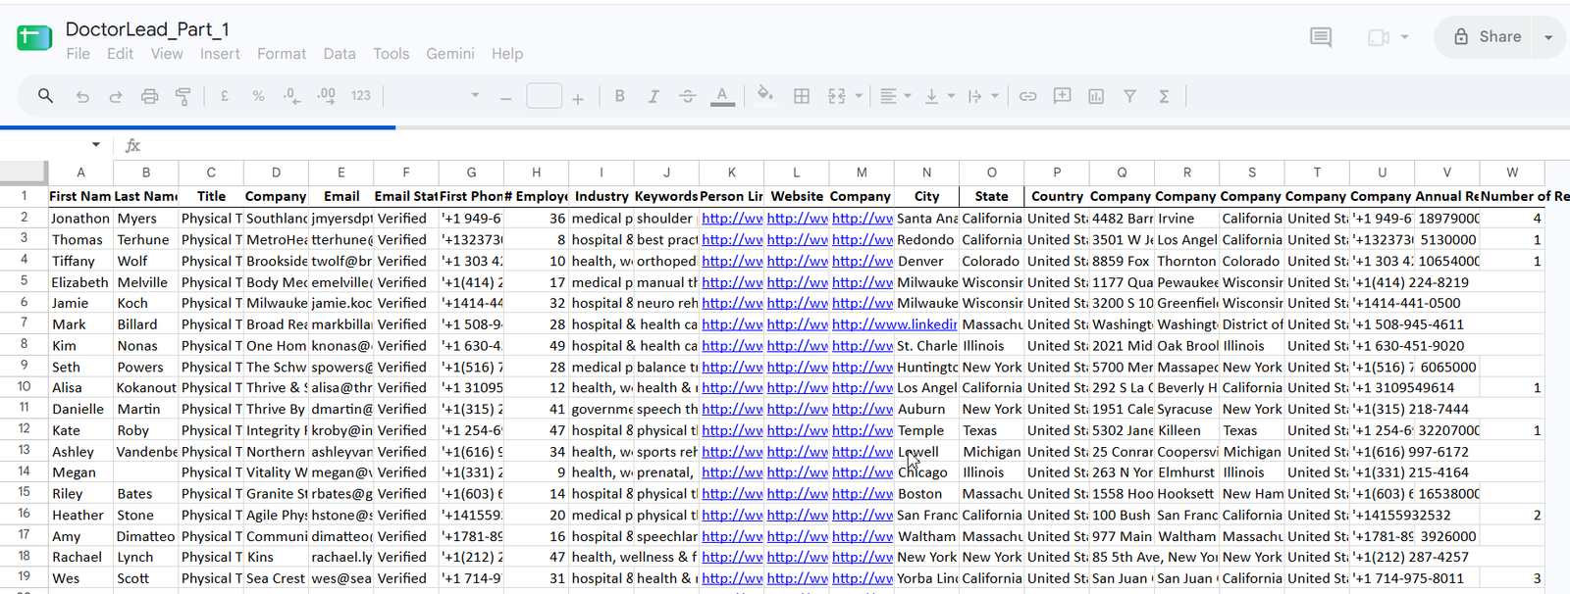Format as currency with £ icon
1570x594 pixels.
click(x=225, y=96)
